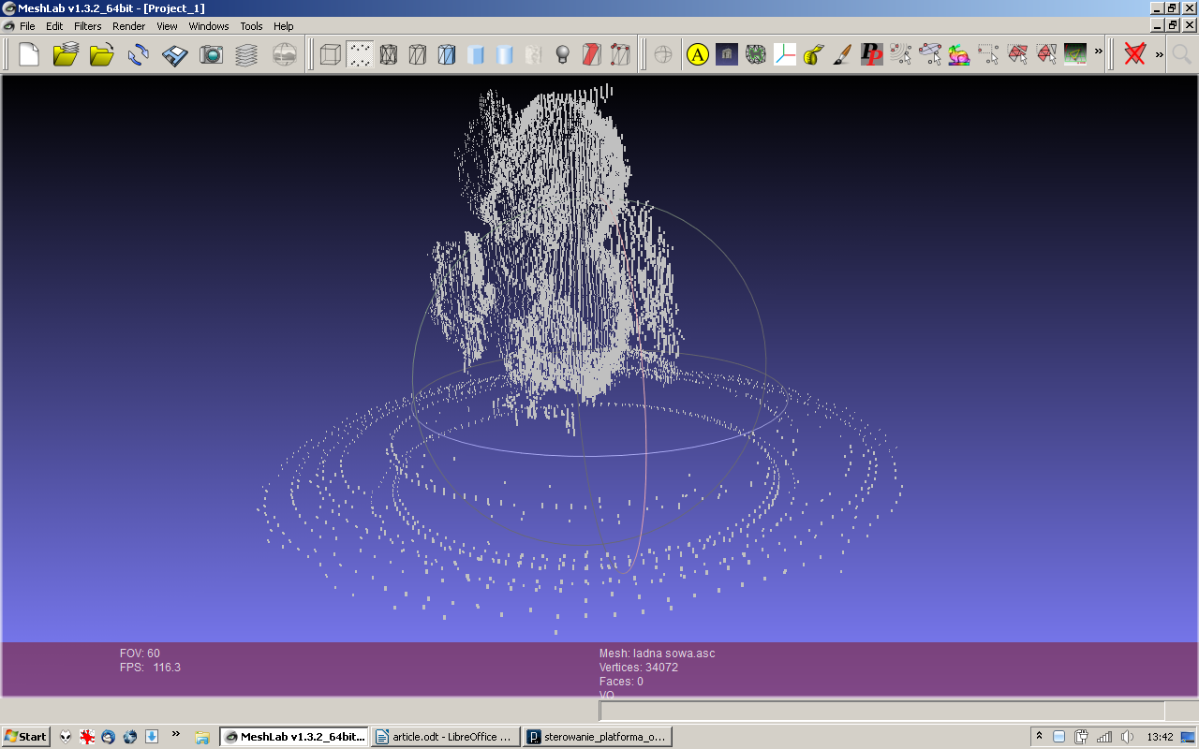1199x749 pixels.
Task: Switch to the article.odt LibreOffice window
Action: click(443, 736)
